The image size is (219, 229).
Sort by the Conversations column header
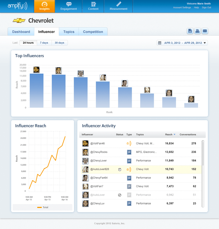click(x=188, y=135)
